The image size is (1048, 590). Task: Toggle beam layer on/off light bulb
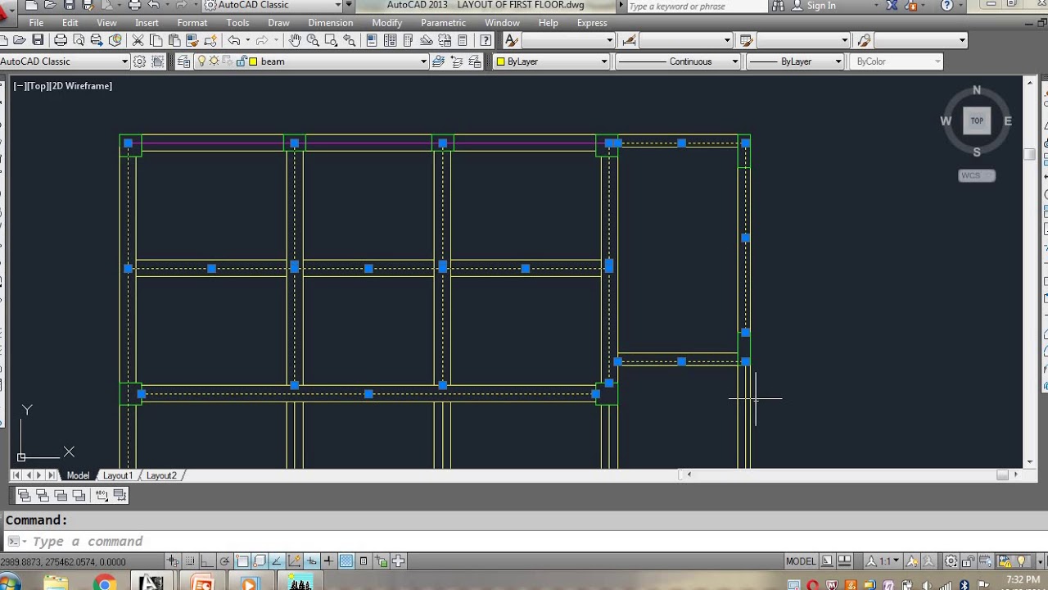pyautogui.click(x=201, y=61)
